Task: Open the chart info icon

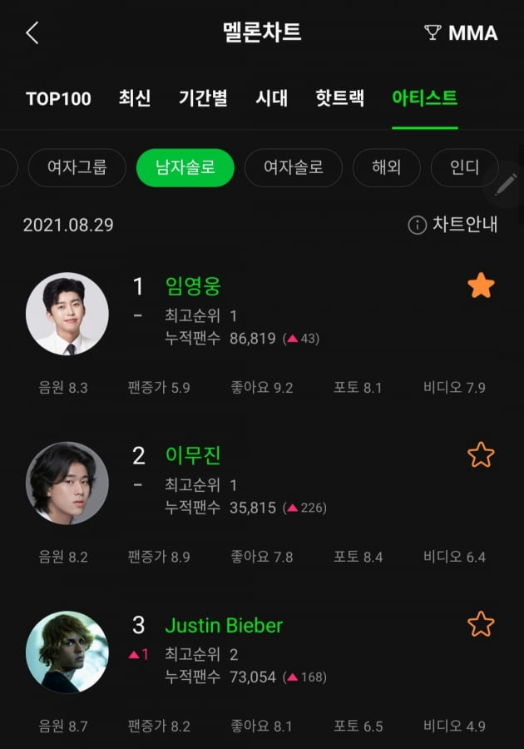Action: pos(418,226)
